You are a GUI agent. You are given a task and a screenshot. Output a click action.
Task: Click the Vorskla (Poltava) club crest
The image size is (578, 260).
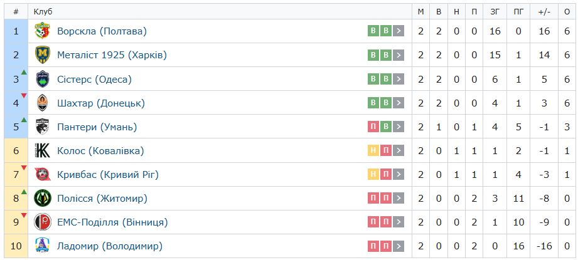(x=43, y=31)
